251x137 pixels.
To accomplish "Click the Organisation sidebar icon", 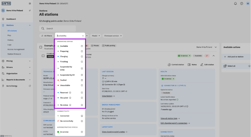I will coord(3,73).
